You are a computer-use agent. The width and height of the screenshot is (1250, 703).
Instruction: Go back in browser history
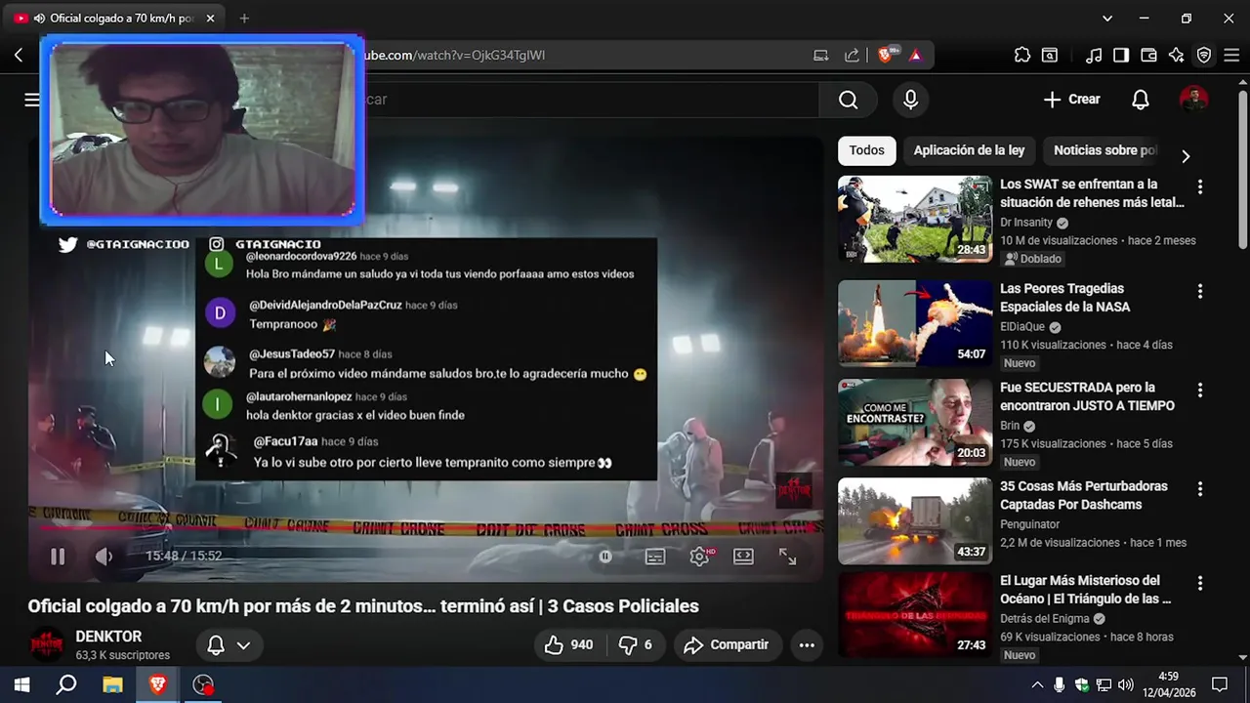(18, 56)
